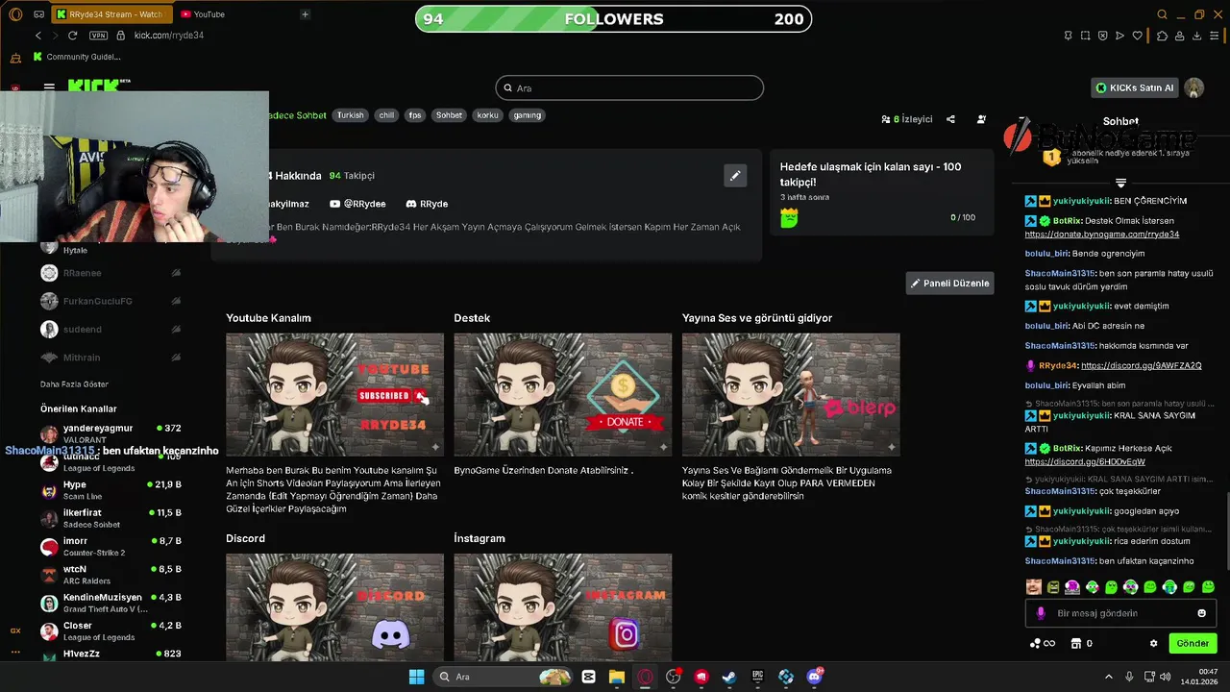Go back with the browser back arrow
Viewport: 1230px width, 692px height.
[38, 36]
